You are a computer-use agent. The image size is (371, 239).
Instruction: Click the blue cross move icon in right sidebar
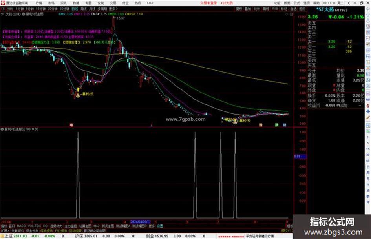pos(368,111)
